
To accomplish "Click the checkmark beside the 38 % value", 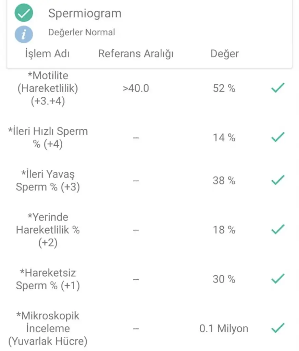I will [x=277, y=180].
